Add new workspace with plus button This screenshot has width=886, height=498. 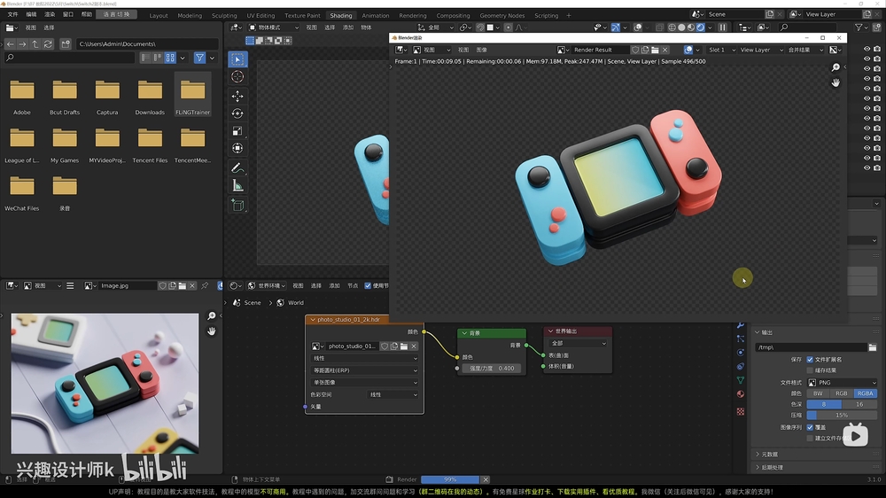click(x=569, y=16)
